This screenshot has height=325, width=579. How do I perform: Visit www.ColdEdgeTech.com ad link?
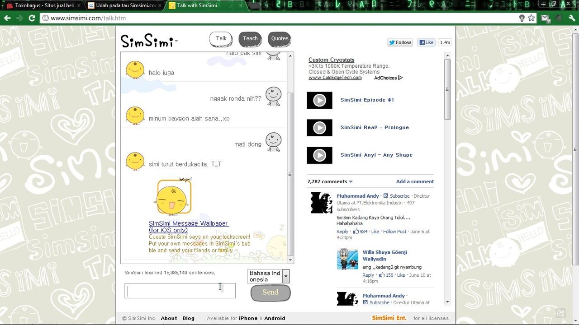coord(335,78)
